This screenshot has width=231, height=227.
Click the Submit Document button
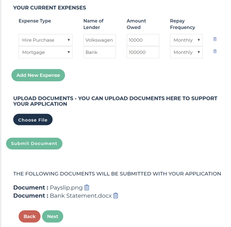(34, 144)
